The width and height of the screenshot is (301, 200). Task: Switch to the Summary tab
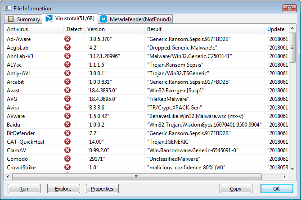(23, 19)
